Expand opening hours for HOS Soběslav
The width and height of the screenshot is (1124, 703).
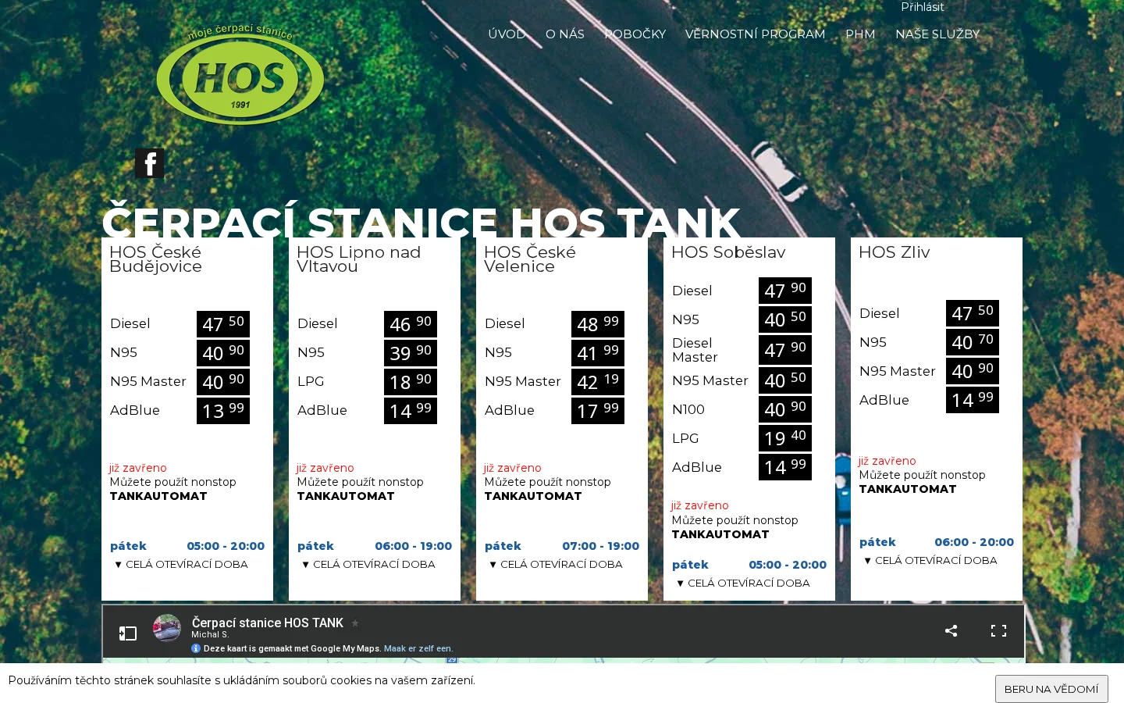click(x=743, y=583)
